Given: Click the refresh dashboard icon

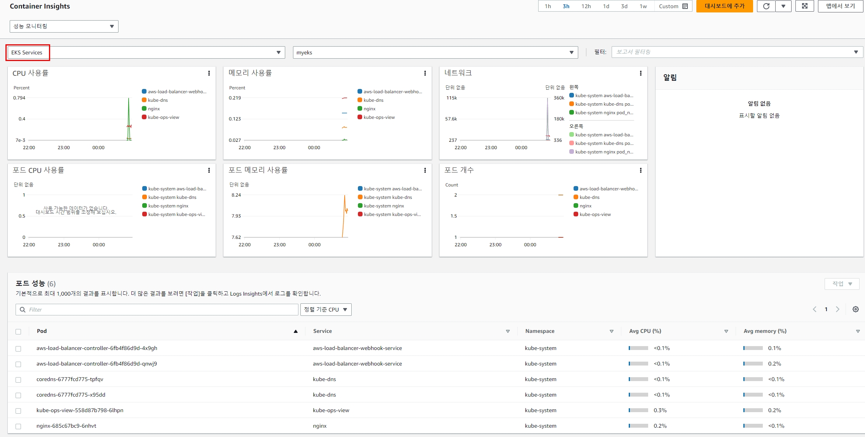Looking at the screenshot, I should click(x=766, y=6).
